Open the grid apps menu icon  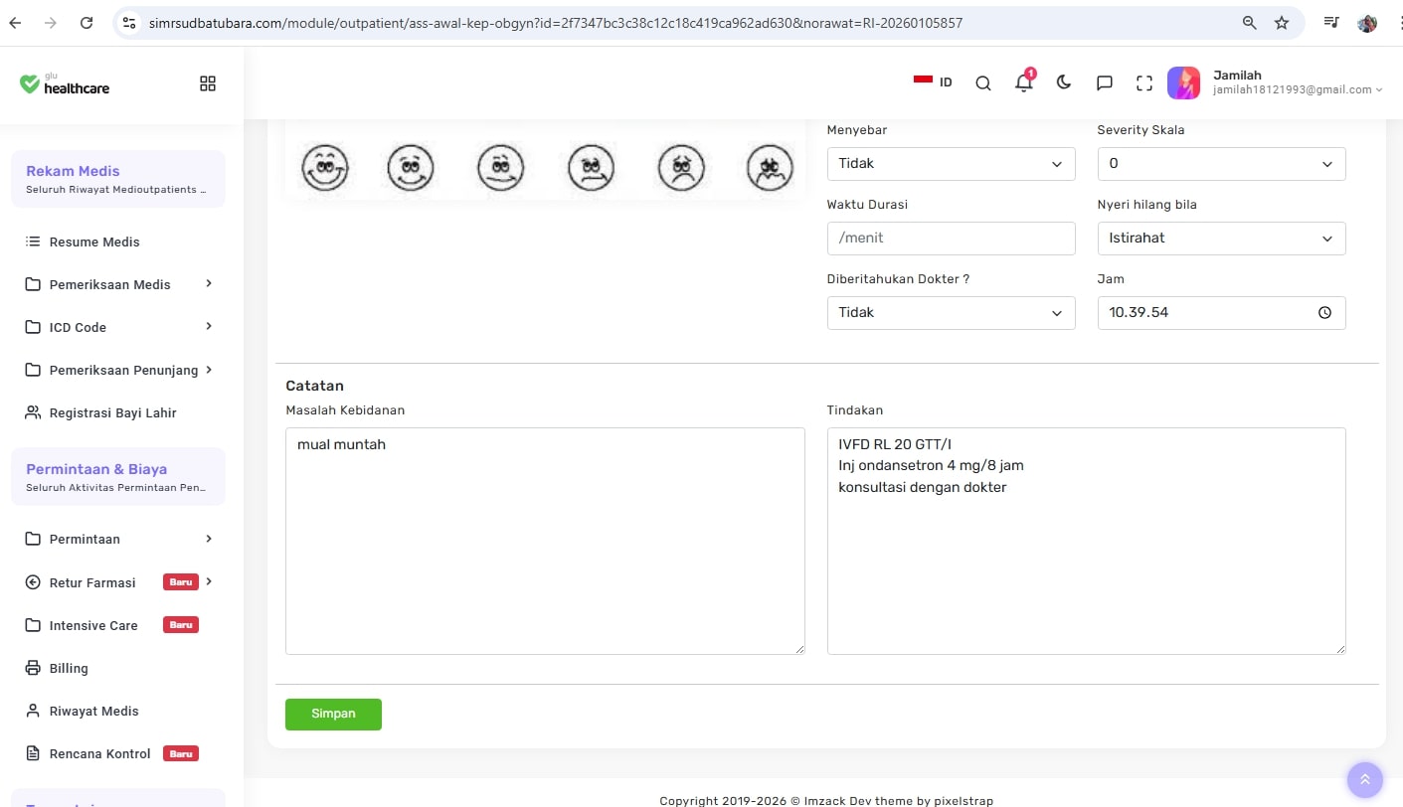click(208, 83)
